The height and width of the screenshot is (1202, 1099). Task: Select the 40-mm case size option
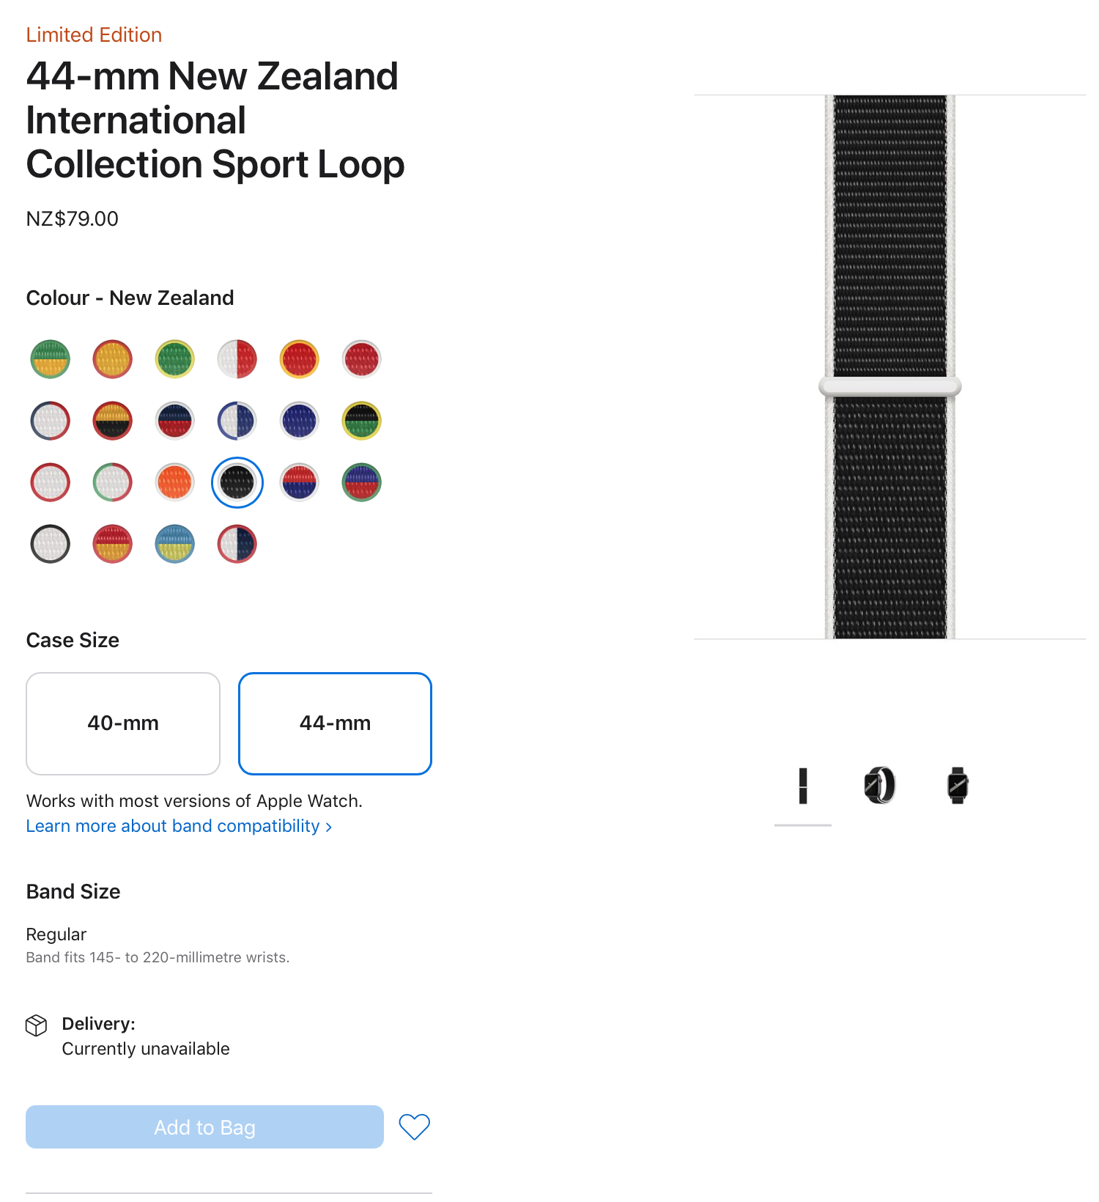coord(122,723)
